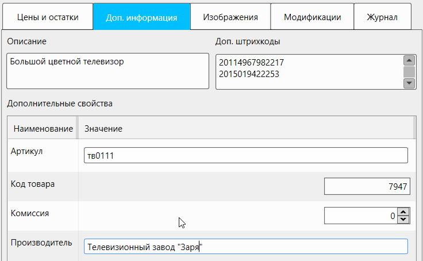Click into the Производитель text field
The image size is (423, 261).
245,247
